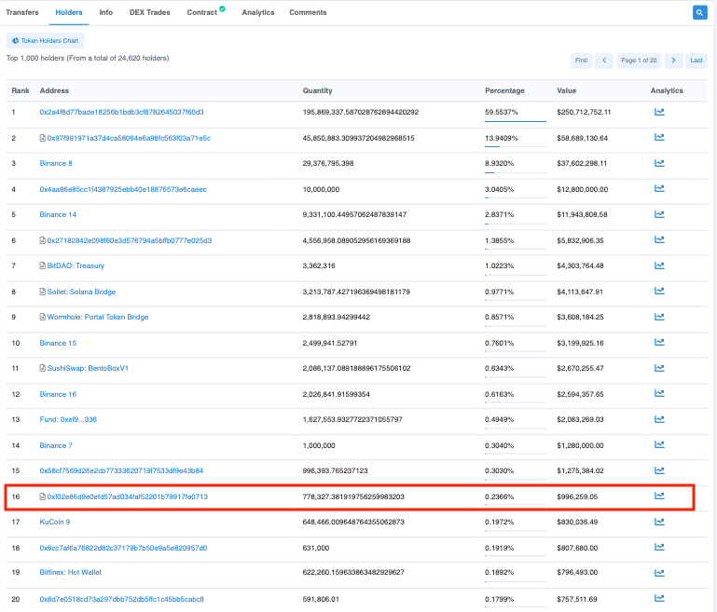
Task: Open Fund: 0xef9...336 link
Action: point(68,419)
